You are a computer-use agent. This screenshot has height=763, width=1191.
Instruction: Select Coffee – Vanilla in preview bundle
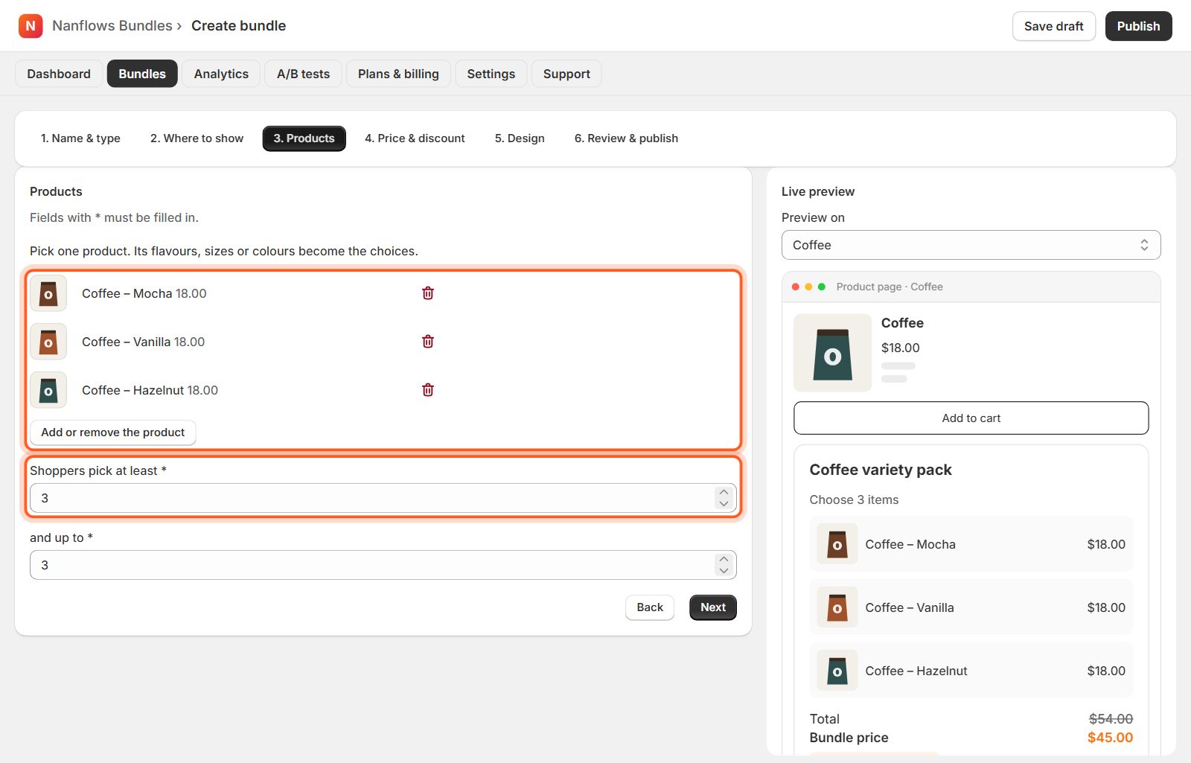coord(971,607)
